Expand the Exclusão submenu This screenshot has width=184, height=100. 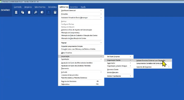(x=81, y=72)
